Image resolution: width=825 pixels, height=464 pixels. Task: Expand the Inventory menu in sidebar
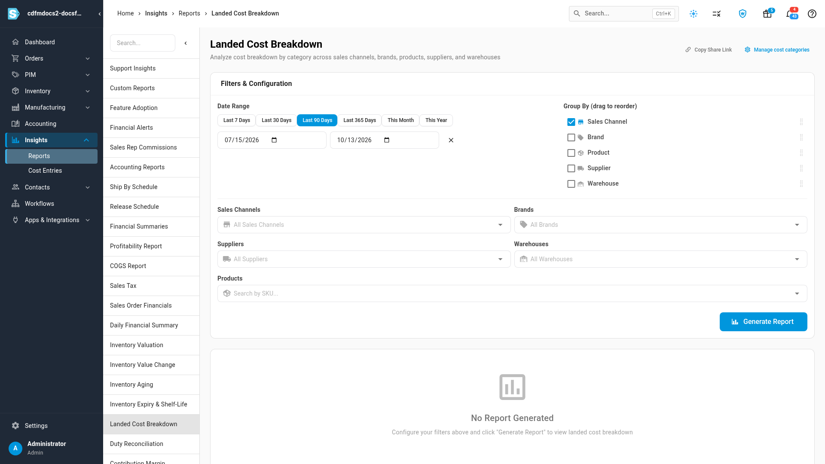[51, 91]
